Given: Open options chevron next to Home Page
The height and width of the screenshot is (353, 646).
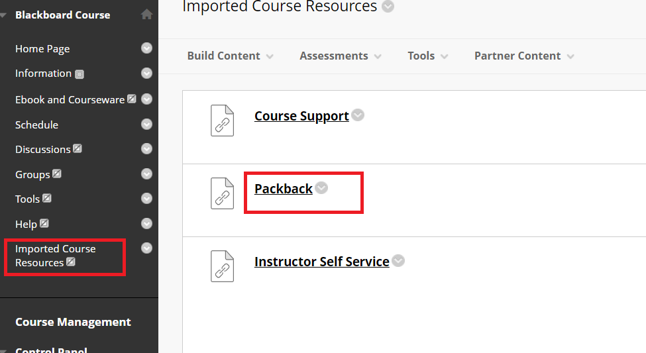Looking at the screenshot, I should 146,48.
